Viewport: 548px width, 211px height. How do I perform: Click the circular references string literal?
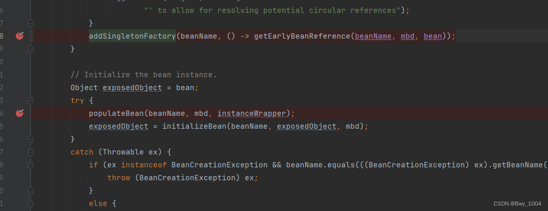pyautogui.click(x=272, y=10)
